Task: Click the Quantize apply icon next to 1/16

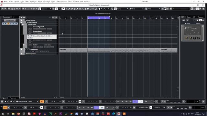Action: (146, 9)
